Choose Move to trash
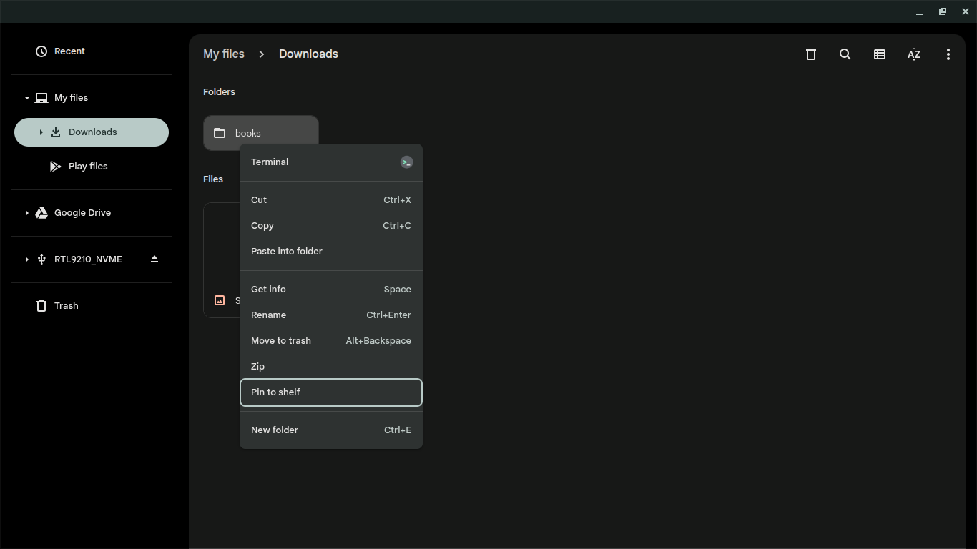Viewport: 977px width, 549px height. [x=331, y=341]
